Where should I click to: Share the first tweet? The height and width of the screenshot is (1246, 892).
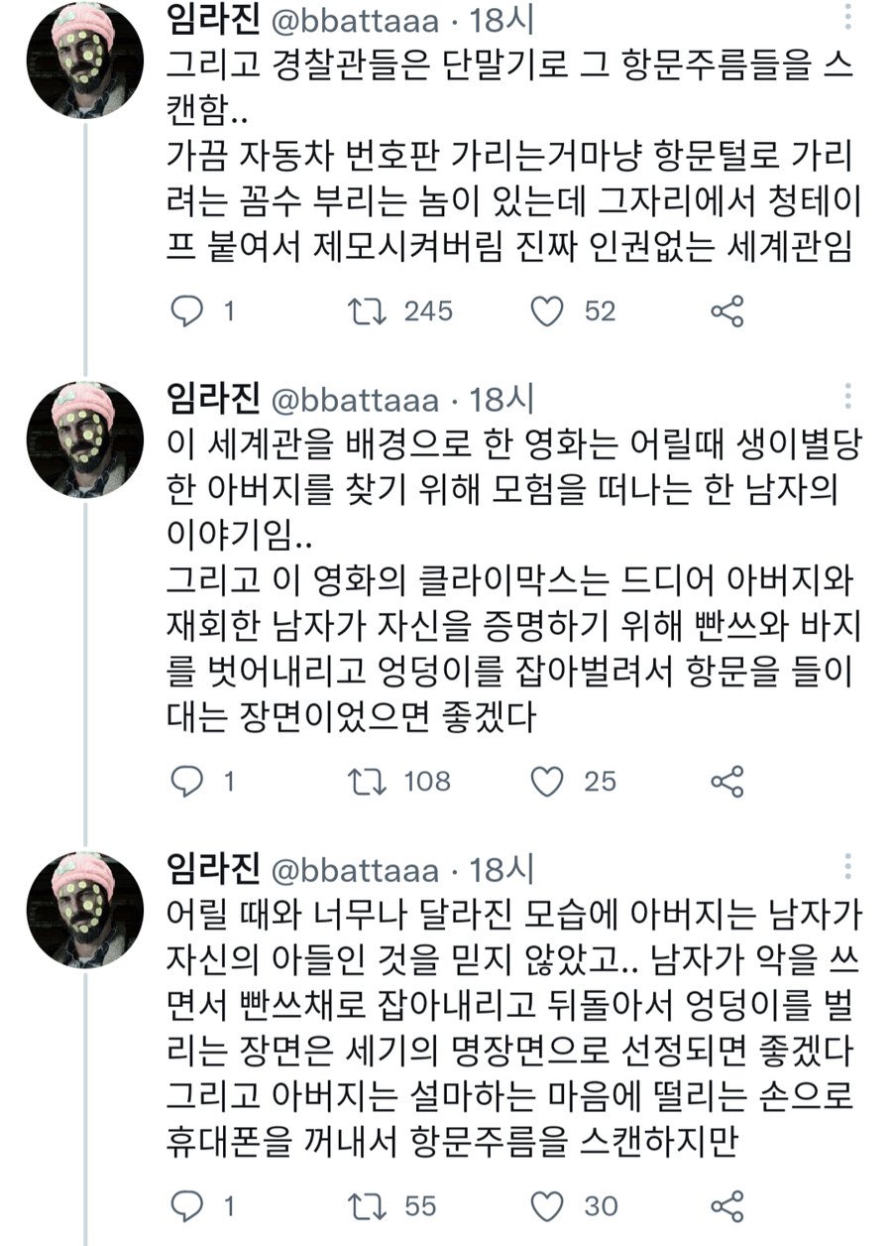tap(726, 311)
